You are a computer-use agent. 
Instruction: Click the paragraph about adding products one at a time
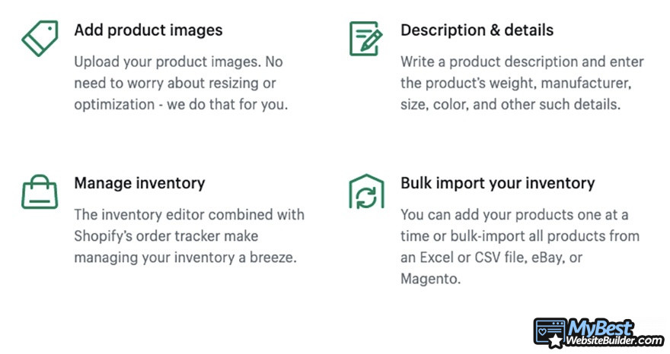click(x=519, y=246)
